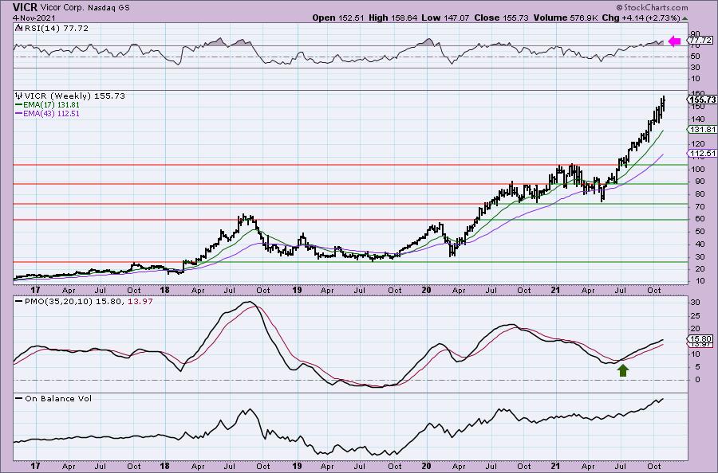
Task: Click the boxed "15.80" PMO value tag
Action: pyautogui.click(x=700, y=339)
